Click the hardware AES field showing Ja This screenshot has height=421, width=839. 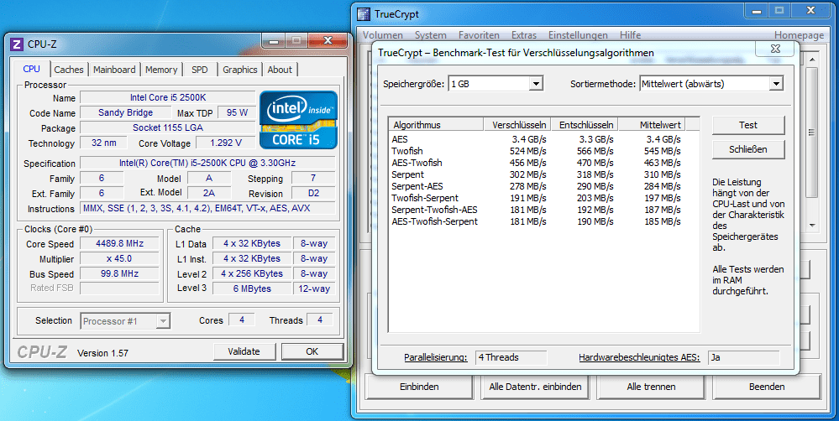tap(744, 357)
